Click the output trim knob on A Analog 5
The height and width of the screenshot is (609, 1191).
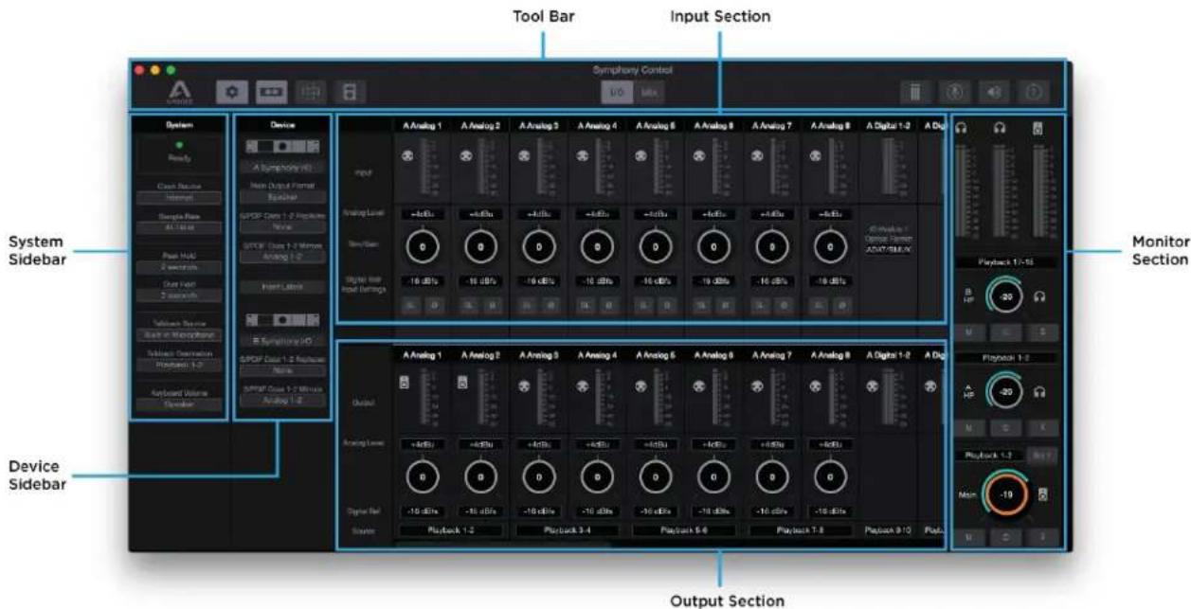(x=657, y=475)
